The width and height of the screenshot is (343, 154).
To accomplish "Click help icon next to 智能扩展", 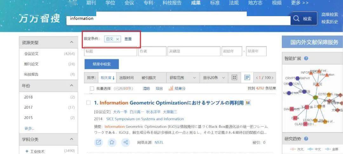I will [306, 58].
